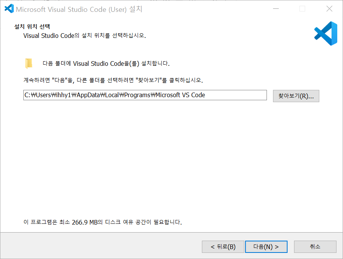
Task: Click the install path input field
Action: point(145,95)
